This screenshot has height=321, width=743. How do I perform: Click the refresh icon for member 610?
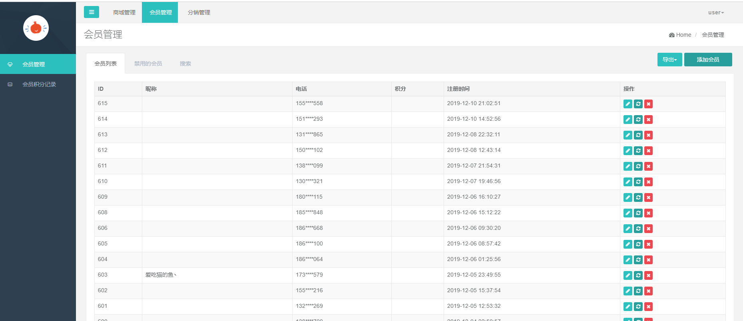pos(638,182)
